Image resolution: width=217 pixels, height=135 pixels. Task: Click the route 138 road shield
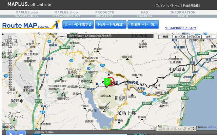tap(102, 65)
